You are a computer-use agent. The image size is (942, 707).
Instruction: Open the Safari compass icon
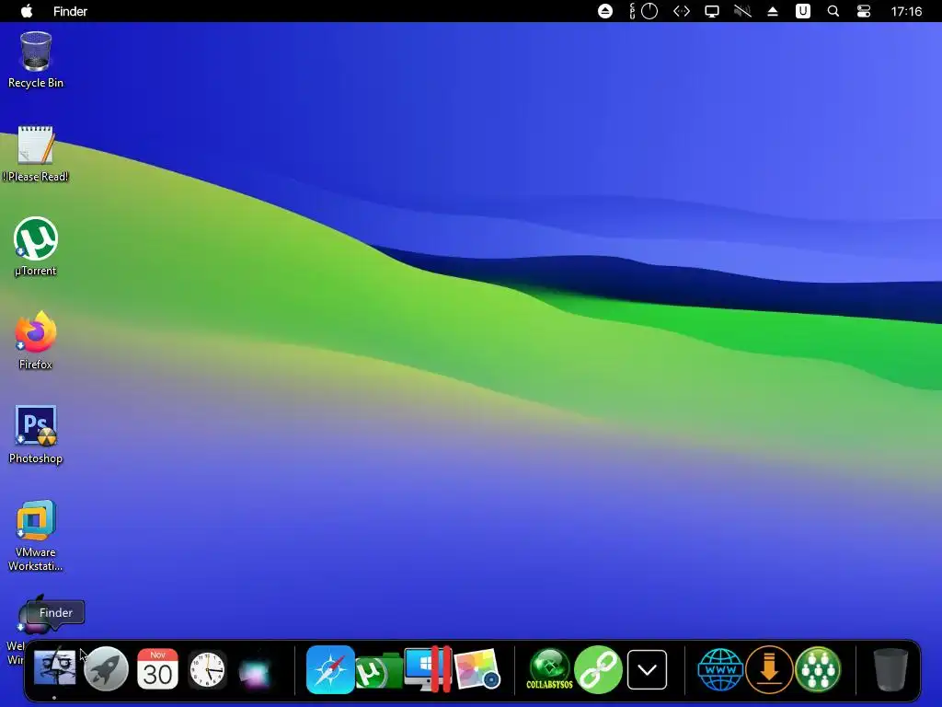coord(330,669)
